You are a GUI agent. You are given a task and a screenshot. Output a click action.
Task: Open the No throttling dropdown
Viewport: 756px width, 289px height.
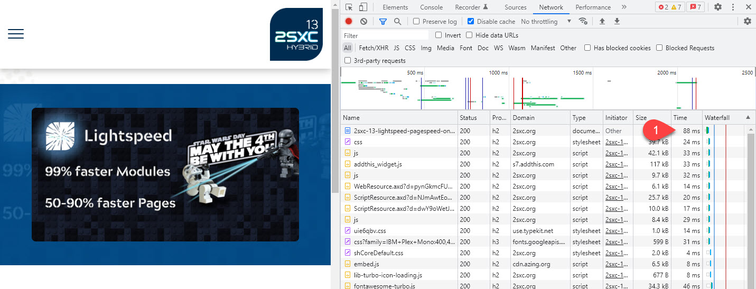click(x=546, y=22)
